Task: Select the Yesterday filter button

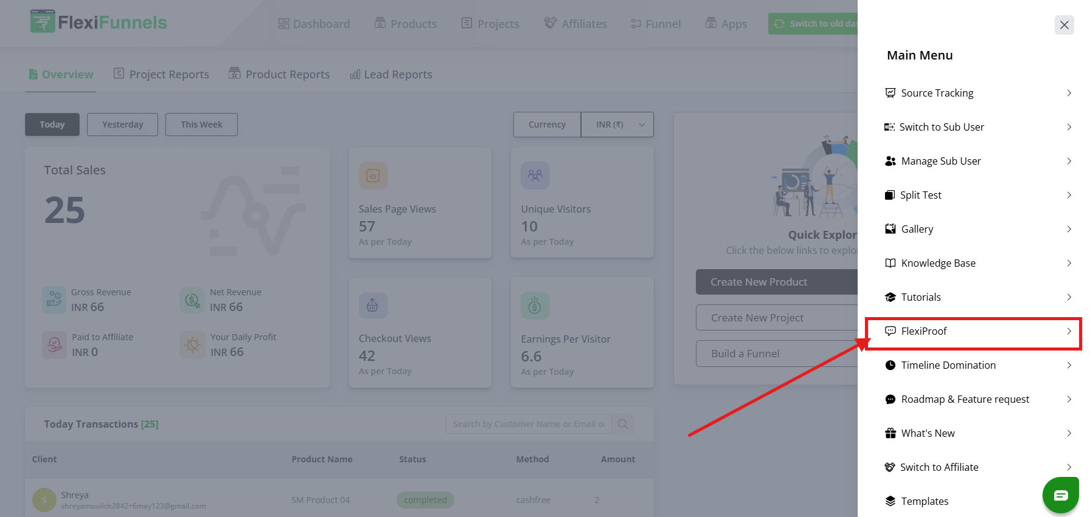Action: coord(122,125)
